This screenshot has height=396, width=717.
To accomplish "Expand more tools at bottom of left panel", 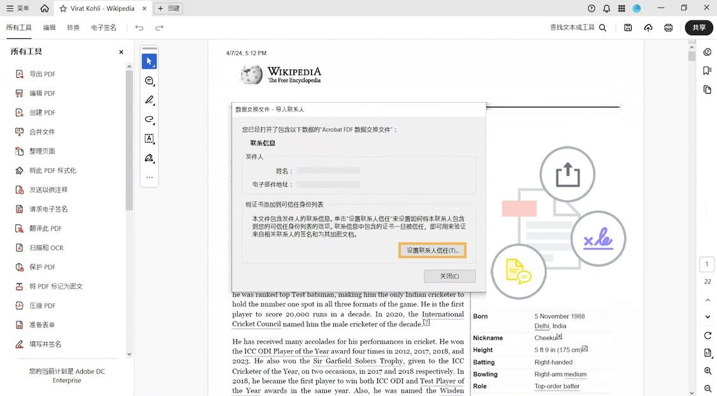I will 129,353.
